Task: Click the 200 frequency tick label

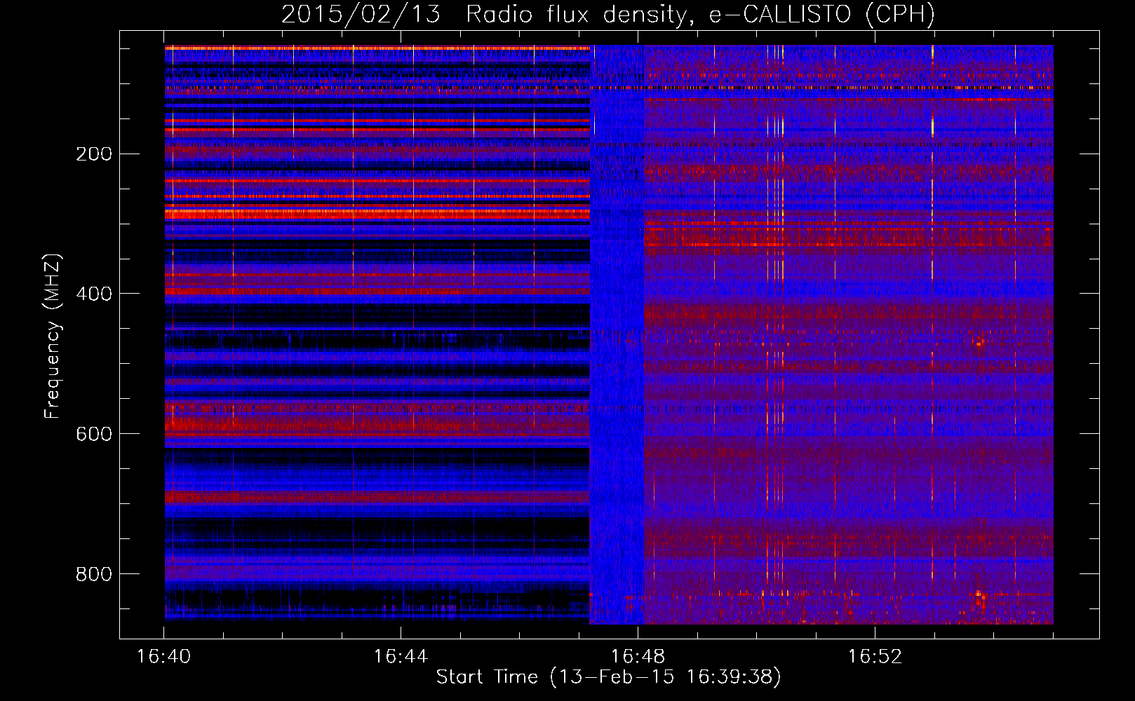Action: [x=94, y=154]
